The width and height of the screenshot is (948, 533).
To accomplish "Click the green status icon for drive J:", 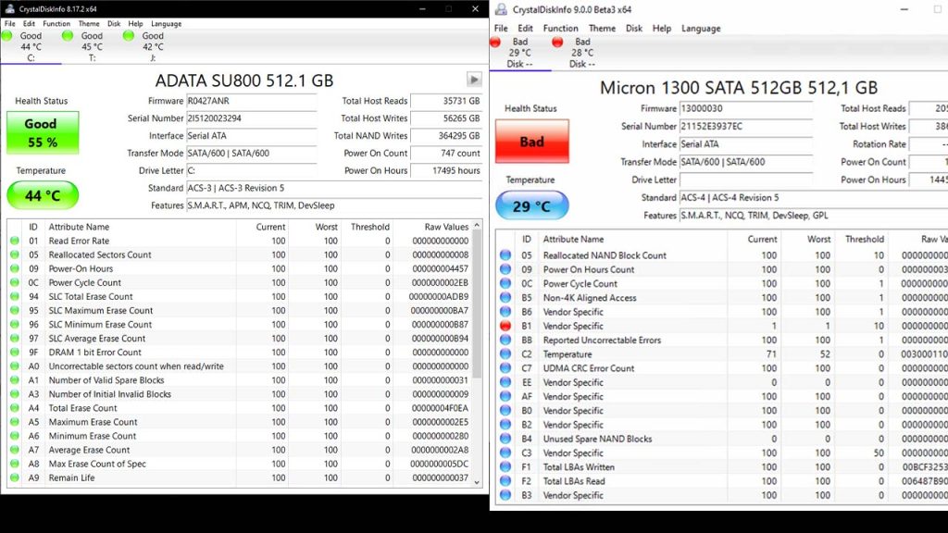I will click(x=128, y=36).
